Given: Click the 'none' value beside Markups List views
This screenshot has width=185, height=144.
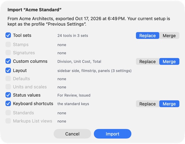Looking at the screenshot, I should point(62,121).
